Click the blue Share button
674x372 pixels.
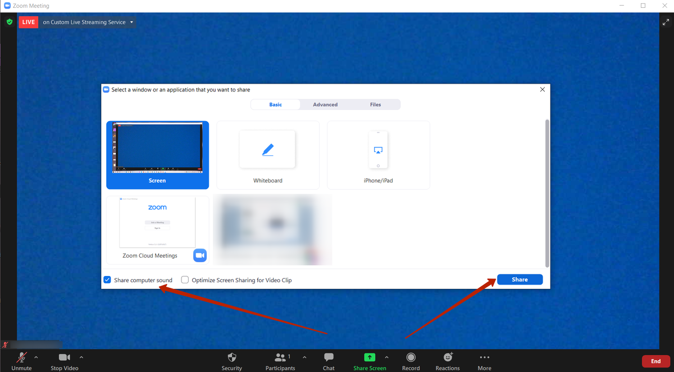coord(520,279)
